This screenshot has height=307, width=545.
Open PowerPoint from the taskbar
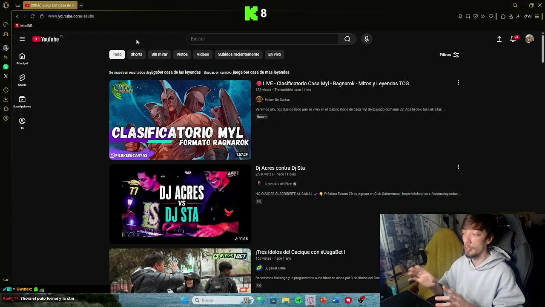(323, 300)
